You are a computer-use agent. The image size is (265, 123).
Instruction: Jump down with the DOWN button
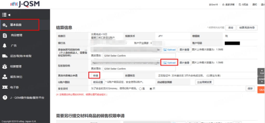coord(262,80)
